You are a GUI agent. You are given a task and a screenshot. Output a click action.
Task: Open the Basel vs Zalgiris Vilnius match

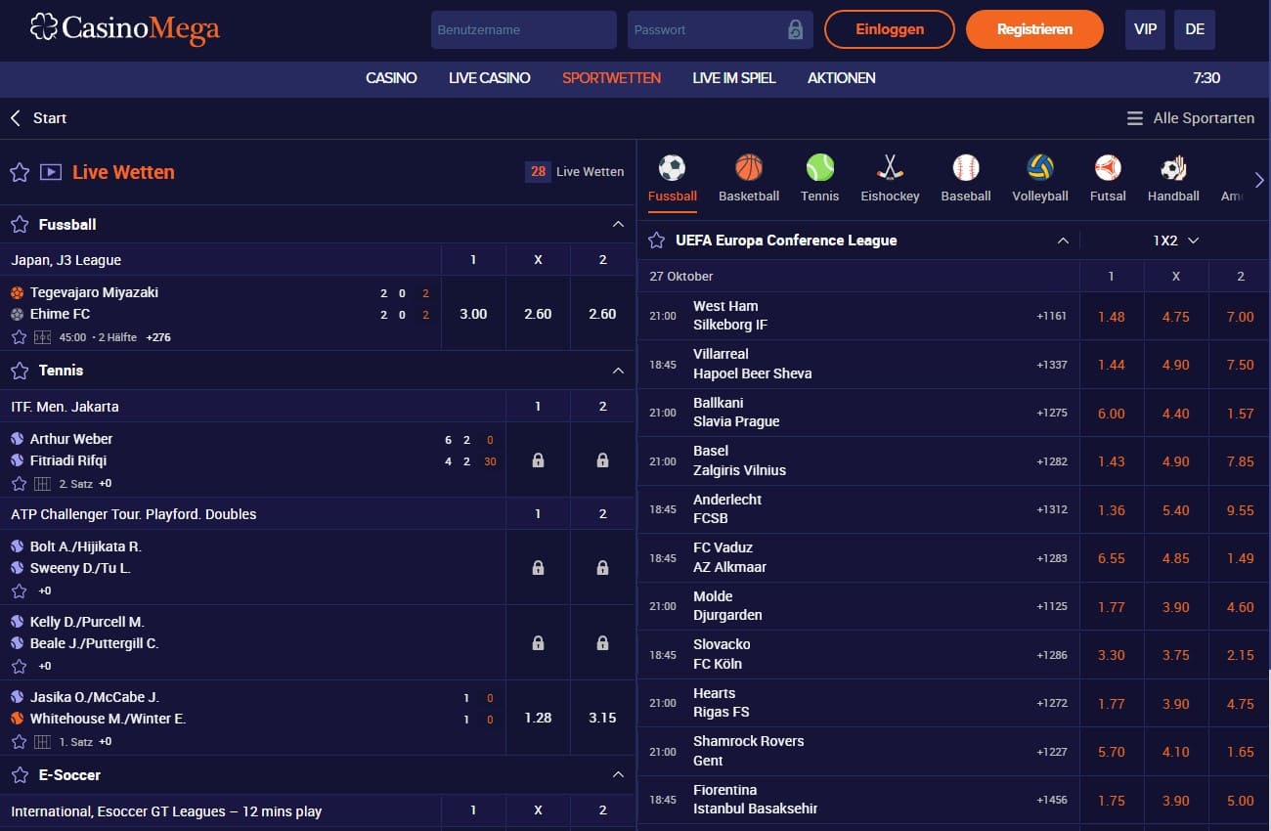point(740,460)
